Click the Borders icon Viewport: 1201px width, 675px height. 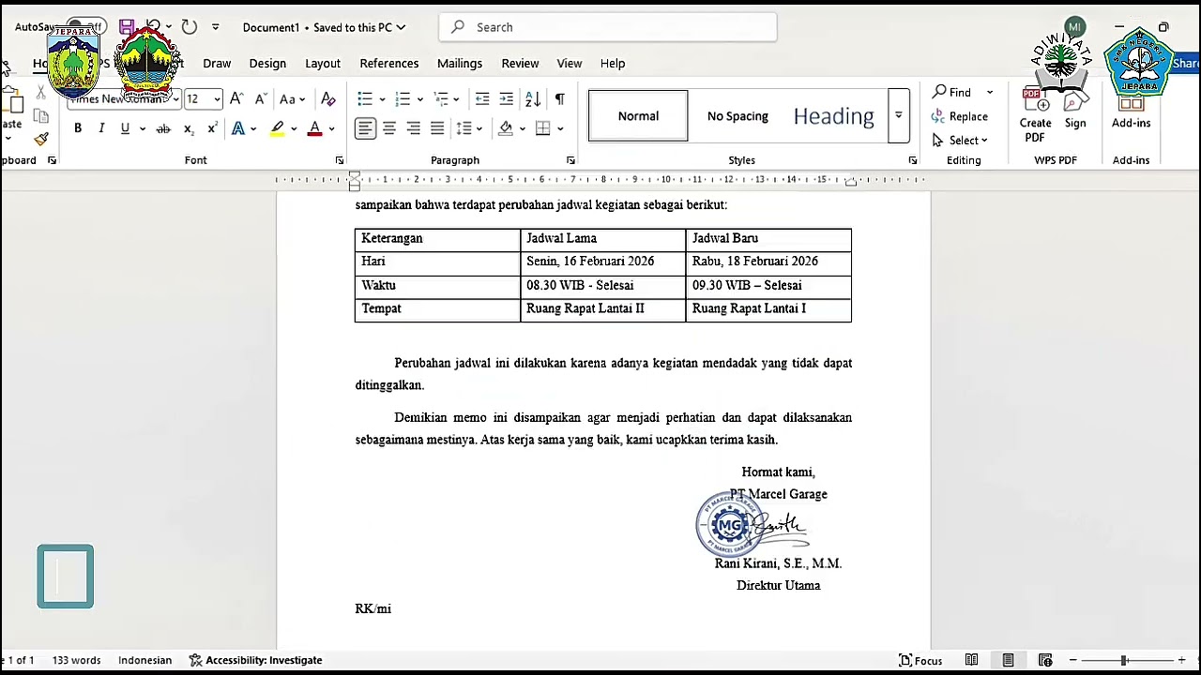point(542,128)
